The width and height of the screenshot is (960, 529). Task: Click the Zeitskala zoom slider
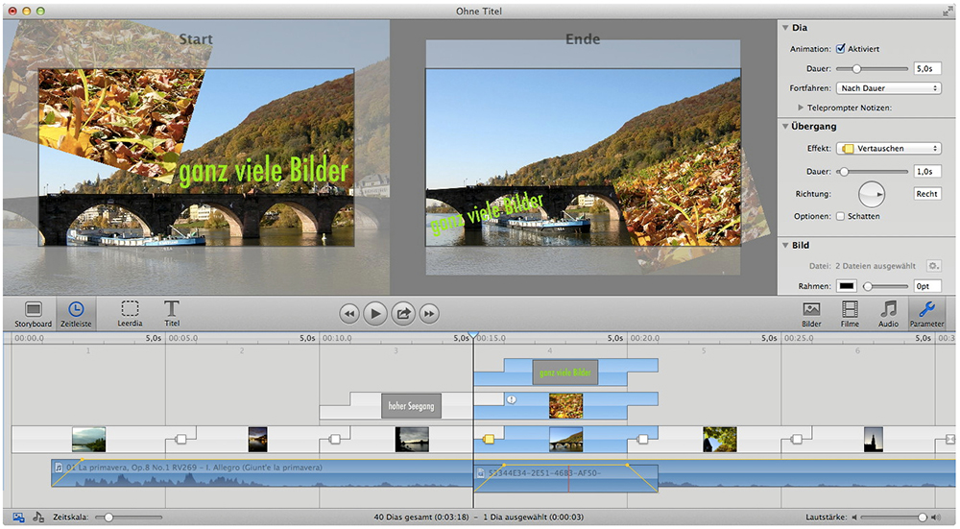click(x=109, y=517)
